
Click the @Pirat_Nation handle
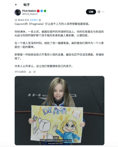coord(30,14)
